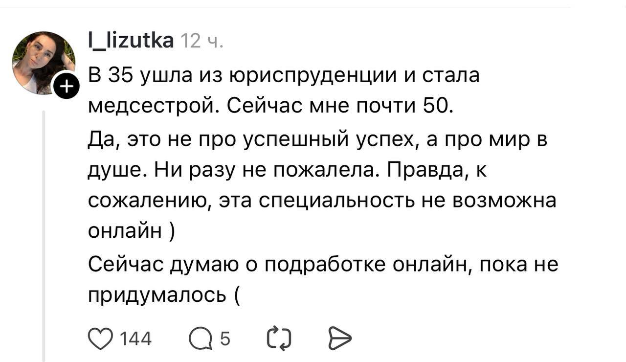The width and height of the screenshot is (626, 362).
Task: Click the "онлайн )" line of text
Action: click(131, 231)
